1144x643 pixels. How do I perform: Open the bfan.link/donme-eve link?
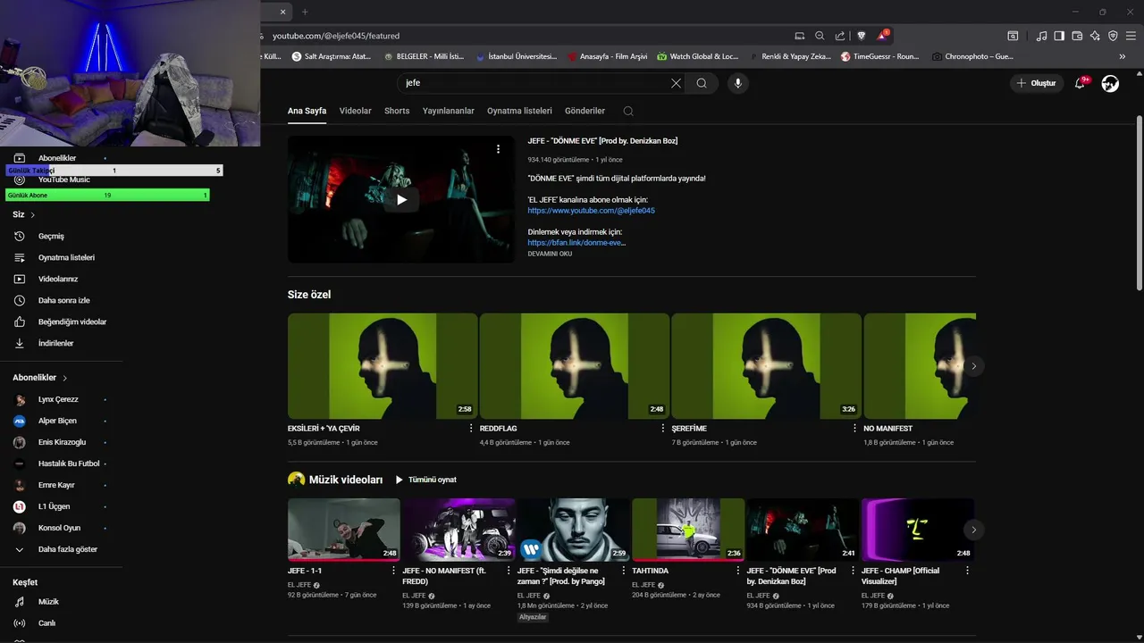(x=576, y=242)
